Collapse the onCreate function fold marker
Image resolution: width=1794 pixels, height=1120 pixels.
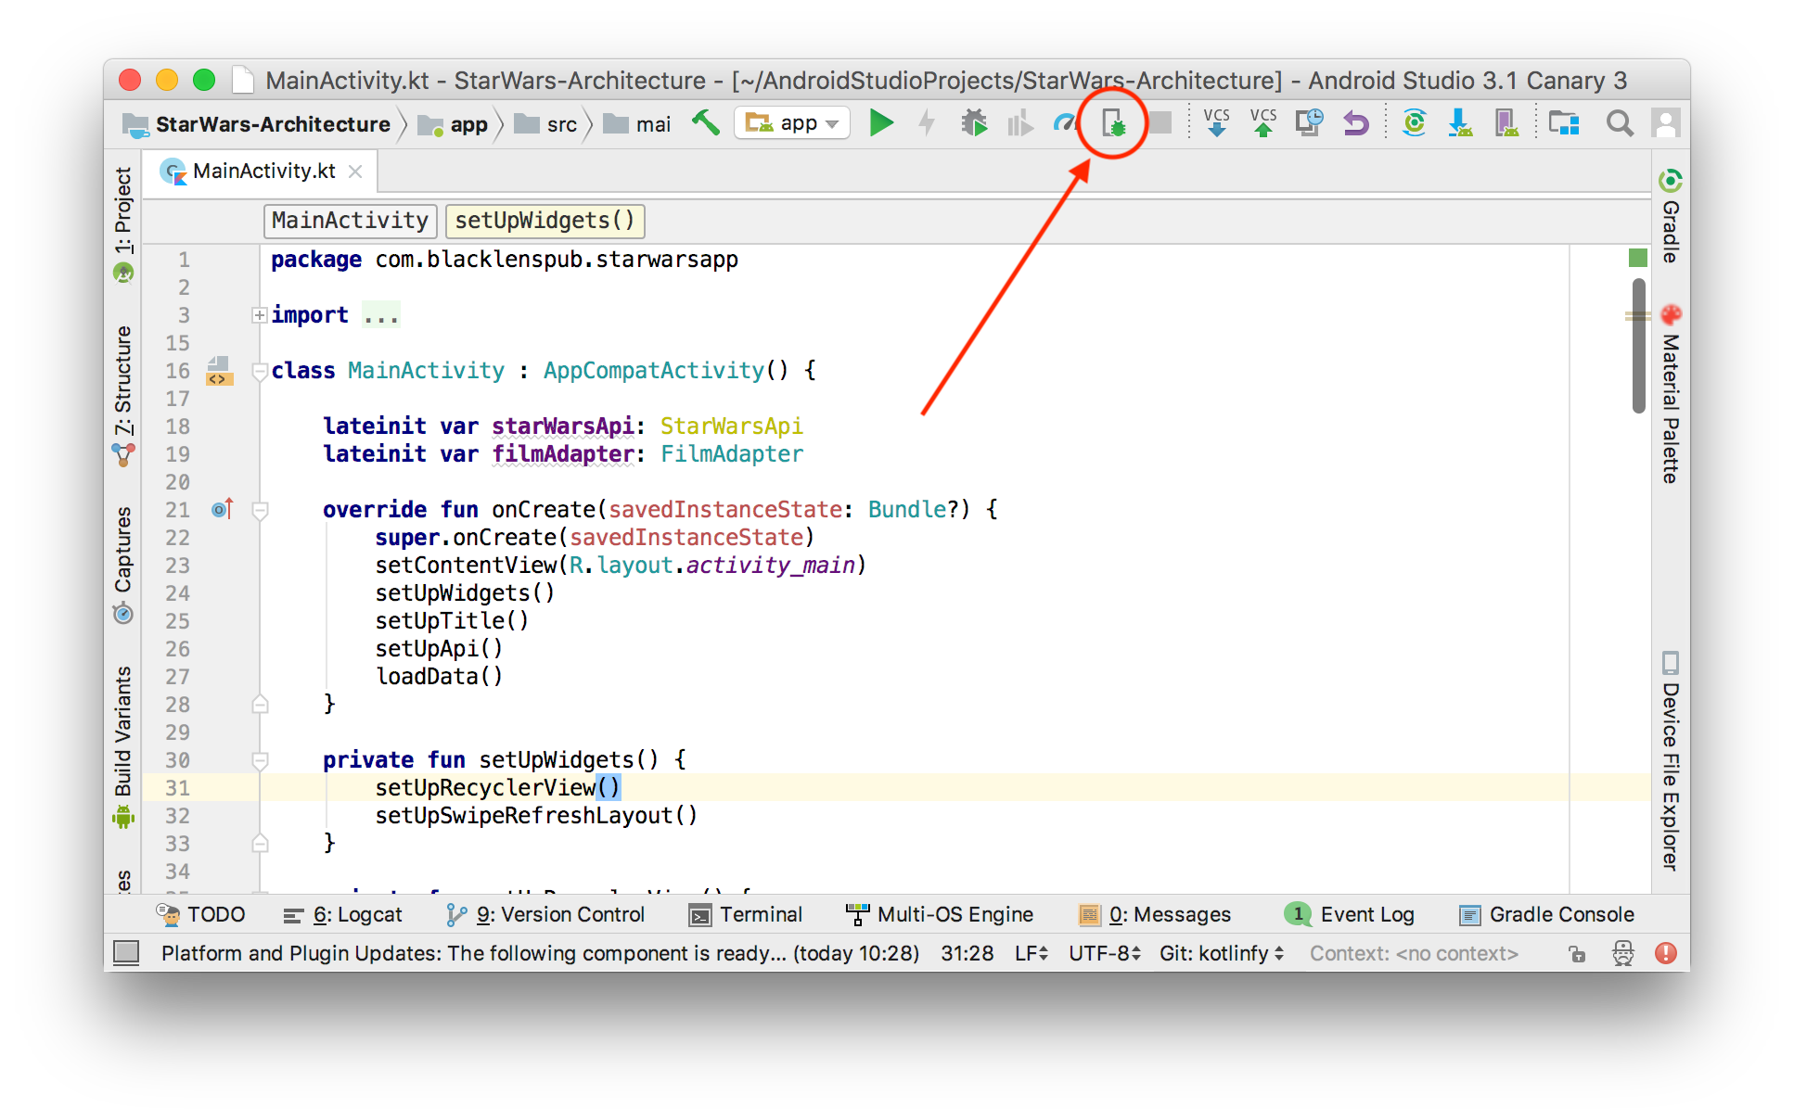coord(261,511)
